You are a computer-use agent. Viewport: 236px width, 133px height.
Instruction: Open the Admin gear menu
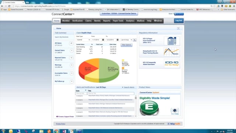(158, 21)
